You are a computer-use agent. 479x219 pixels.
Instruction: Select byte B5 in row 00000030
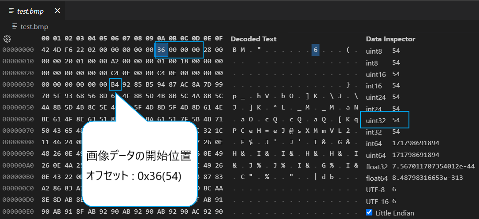coord(150,84)
